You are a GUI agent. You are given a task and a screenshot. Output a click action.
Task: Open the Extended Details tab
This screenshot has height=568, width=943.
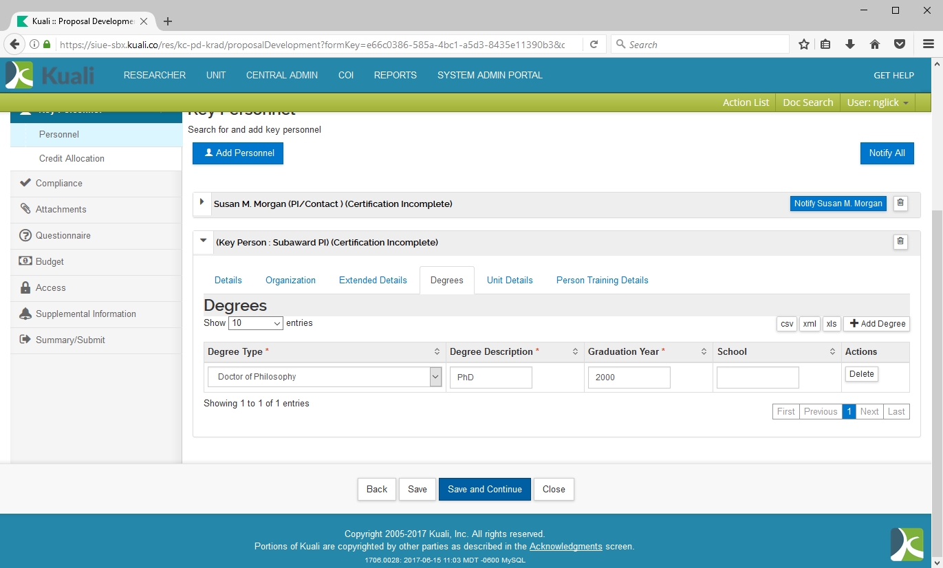click(x=373, y=281)
